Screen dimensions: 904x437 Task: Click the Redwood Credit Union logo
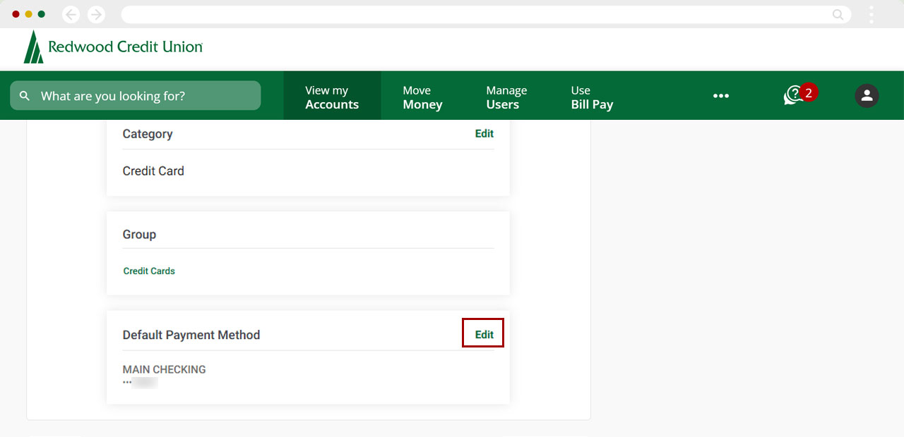point(112,48)
